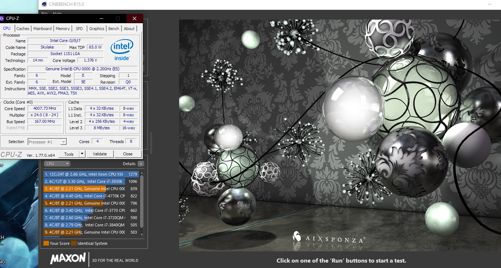Select ranking row 7 Intel Core i7-3720QM
Image resolution: width=501 pixels, height=268 pixels.
91,218
